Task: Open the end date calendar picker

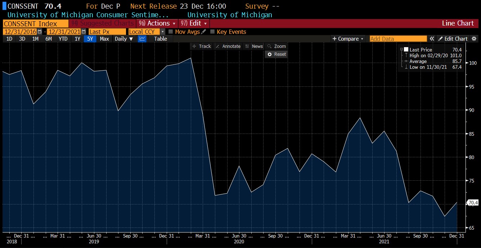Action: 84,32
